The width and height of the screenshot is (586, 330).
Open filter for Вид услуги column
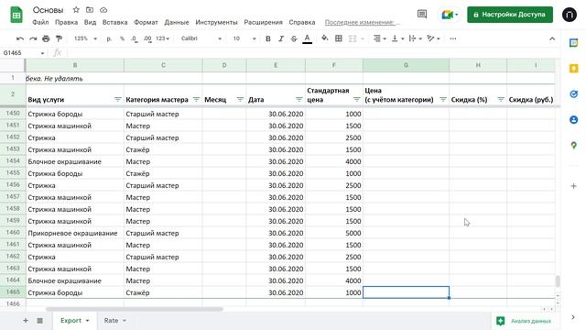tap(118, 100)
